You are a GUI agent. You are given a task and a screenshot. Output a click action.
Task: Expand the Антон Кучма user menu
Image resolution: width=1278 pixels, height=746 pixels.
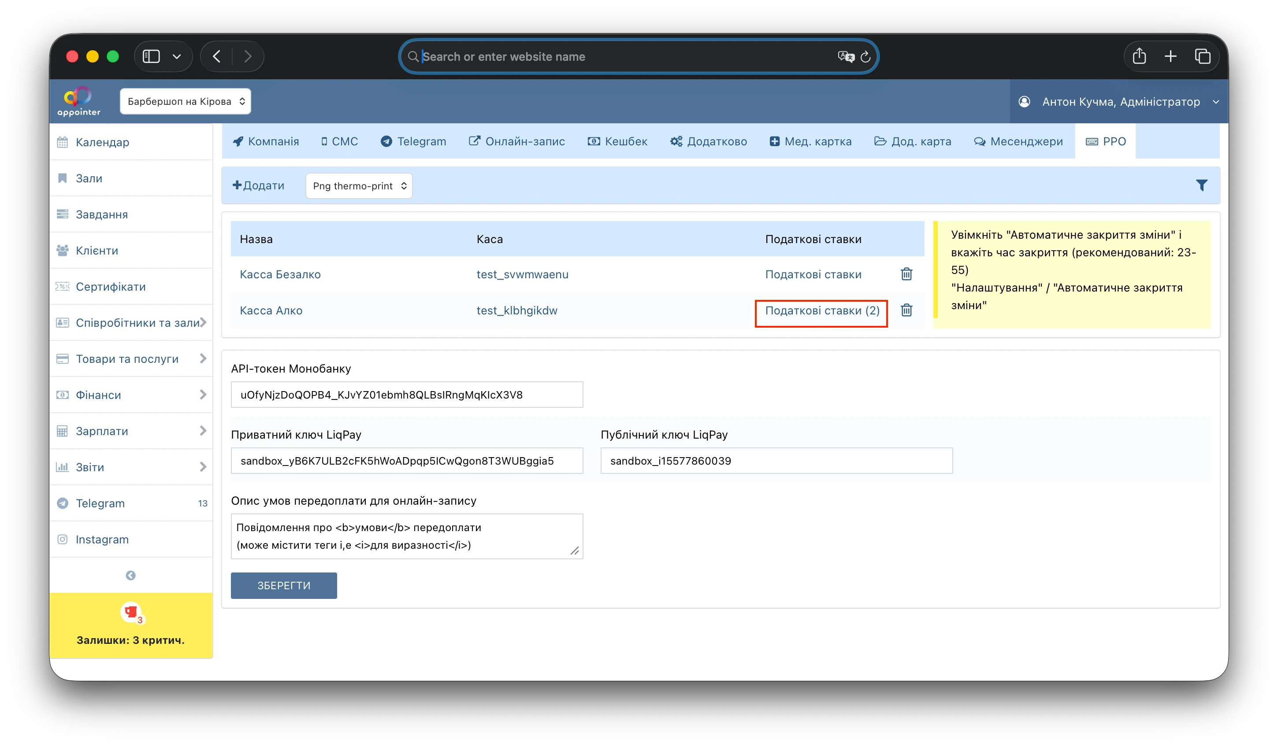[1119, 101]
